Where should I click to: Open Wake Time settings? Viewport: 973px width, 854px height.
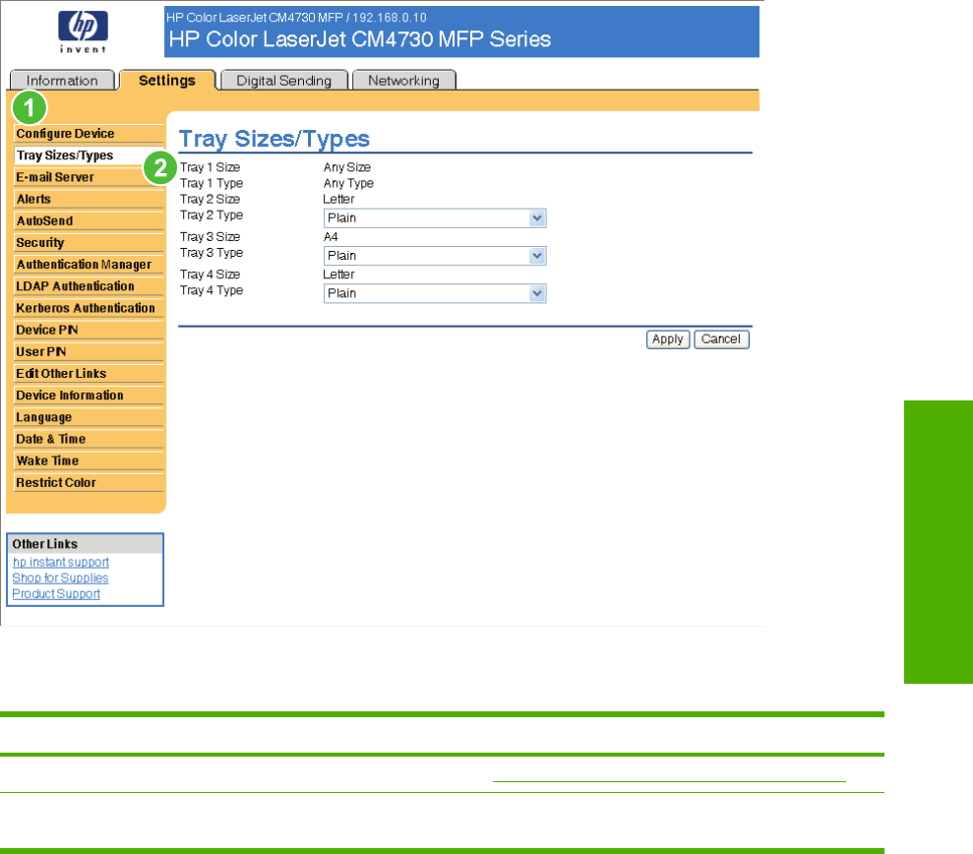tap(89, 460)
